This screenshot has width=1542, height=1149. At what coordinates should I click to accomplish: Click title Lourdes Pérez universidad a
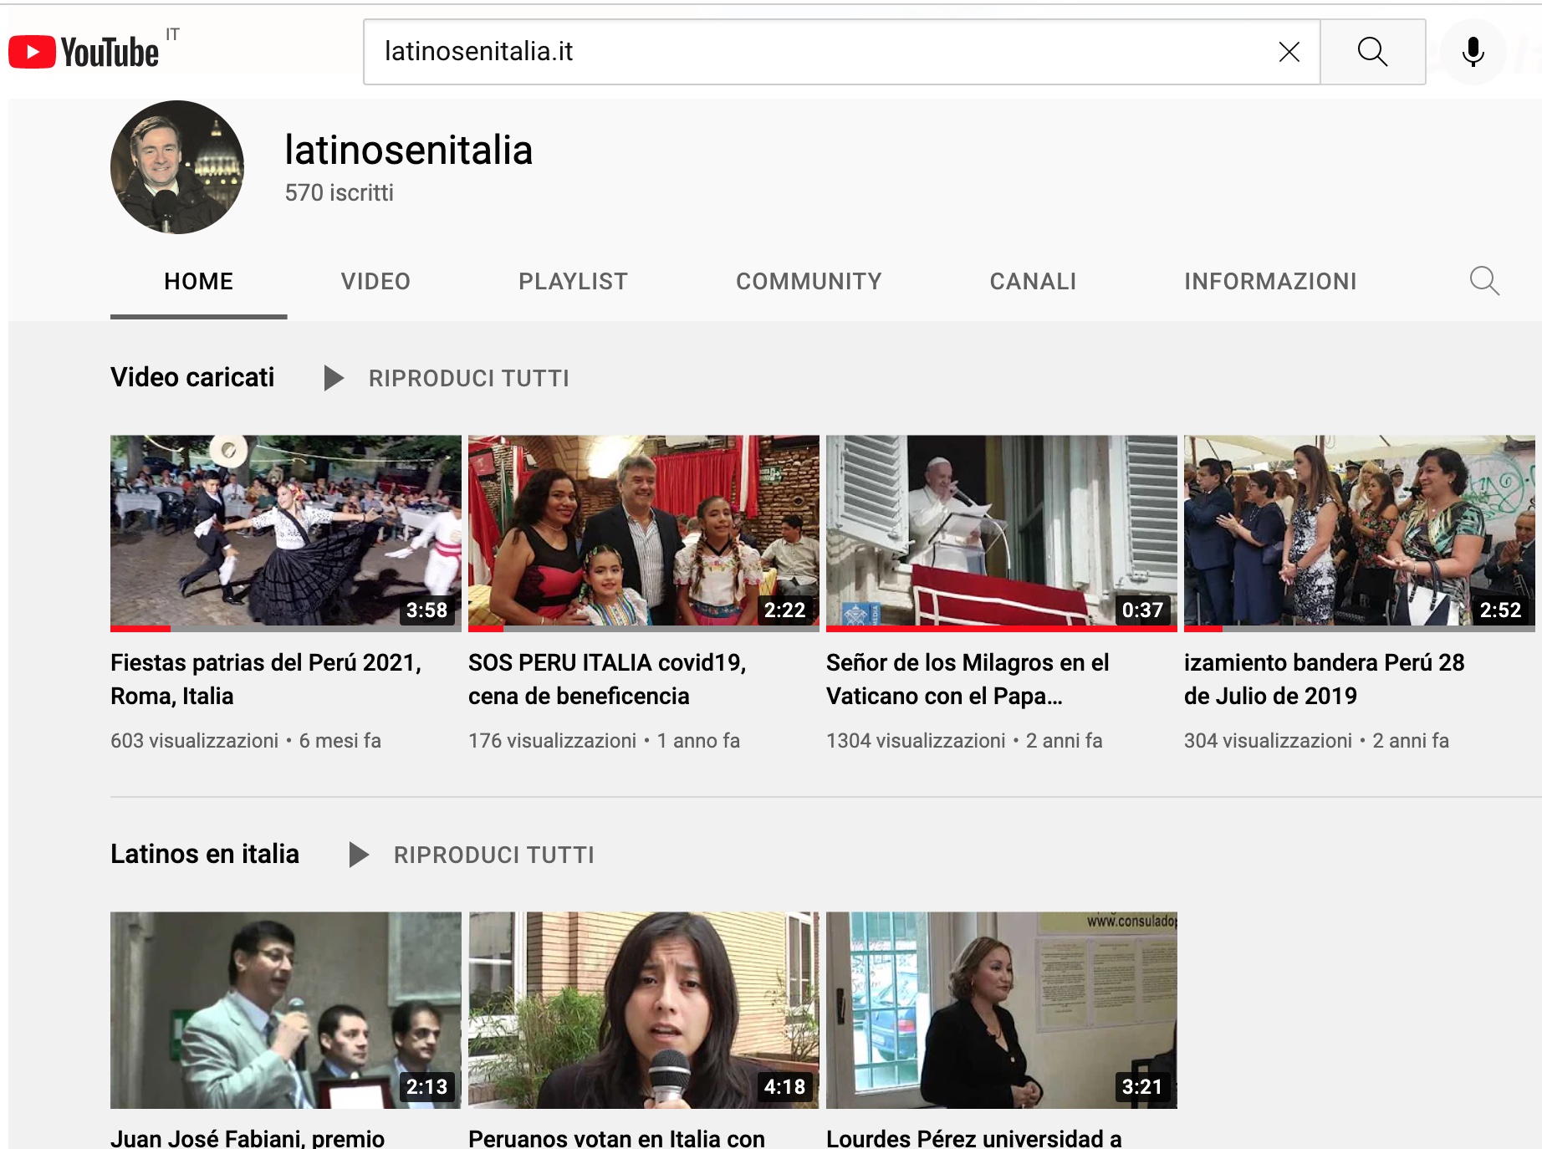[x=974, y=1138]
